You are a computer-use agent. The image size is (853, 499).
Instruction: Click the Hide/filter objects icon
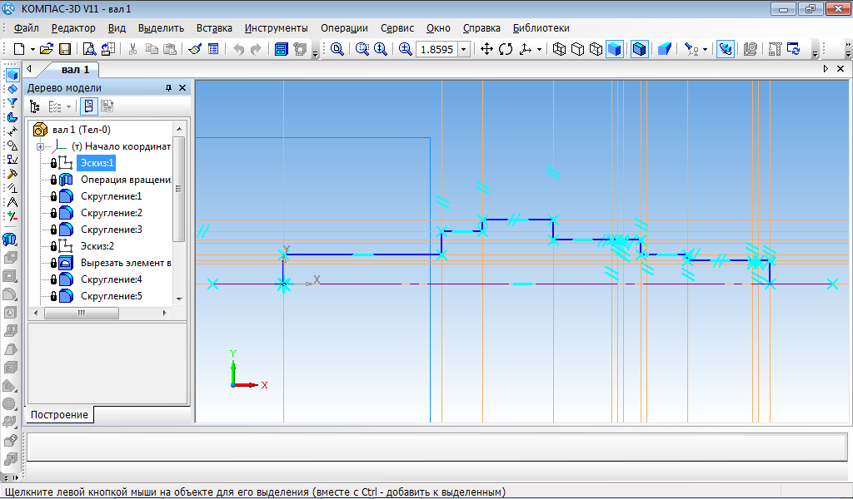pos(691,49)
